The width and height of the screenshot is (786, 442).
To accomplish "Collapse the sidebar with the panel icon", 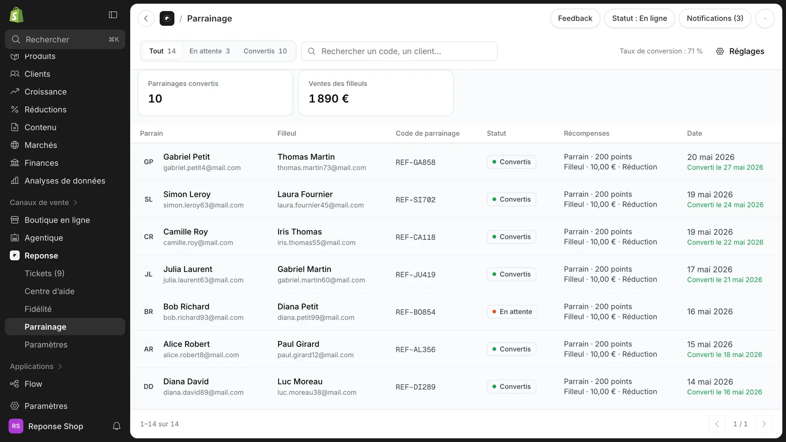I will click(x=113, y=15).
